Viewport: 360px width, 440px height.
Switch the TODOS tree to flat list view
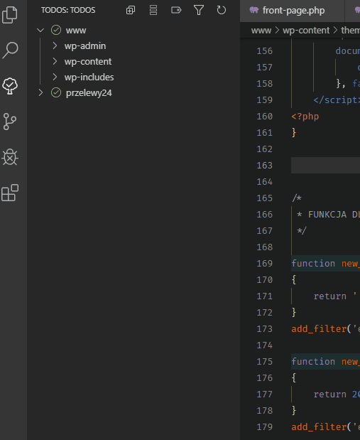153,11
